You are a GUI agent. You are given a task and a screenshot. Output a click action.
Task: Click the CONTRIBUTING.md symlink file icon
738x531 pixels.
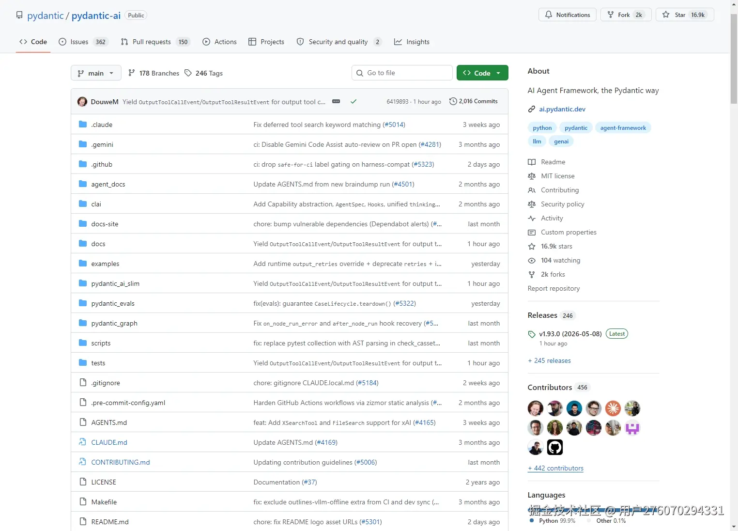point(83,462)
